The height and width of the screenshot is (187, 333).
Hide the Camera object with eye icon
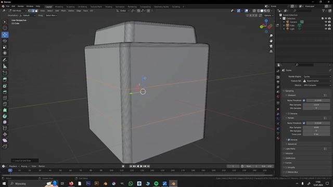pos(326,22)
